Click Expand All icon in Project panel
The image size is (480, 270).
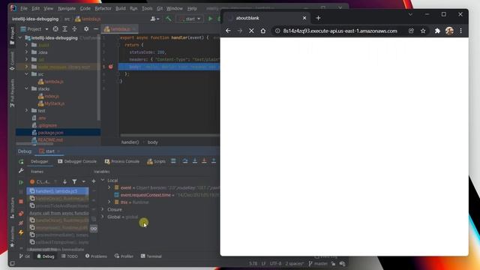coord(65,29)
